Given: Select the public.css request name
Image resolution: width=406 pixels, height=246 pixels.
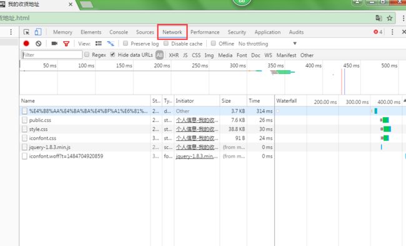Looking at the screenshot, I should click(x=40, y=120).
